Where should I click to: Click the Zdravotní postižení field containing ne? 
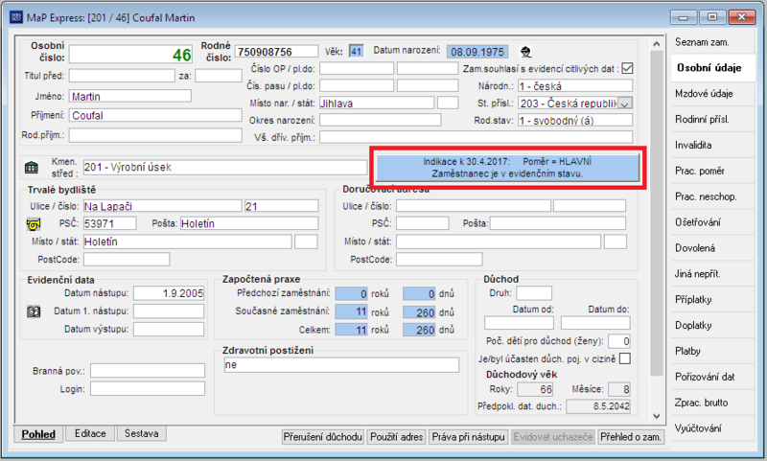click(x=341, y=365)
